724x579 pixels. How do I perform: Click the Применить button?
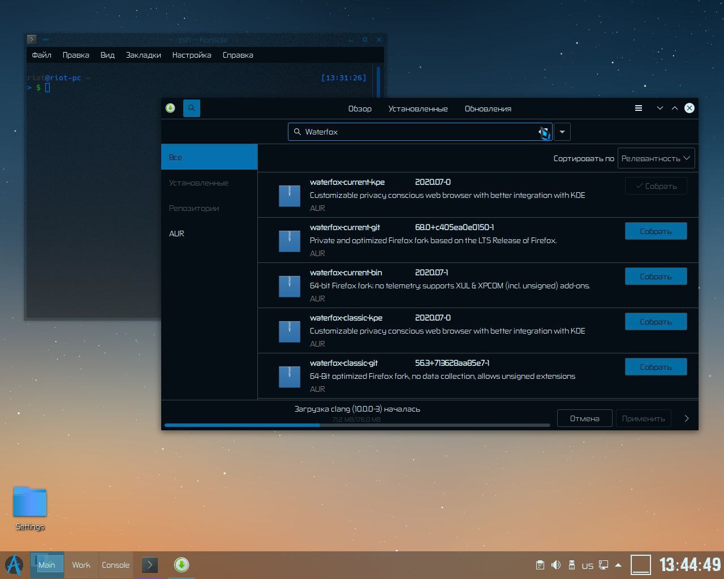(x=643, y=418)
